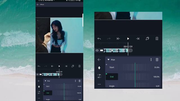
Task: Click back arrow left of Wipe in zoomed panel
Action: pyautogui.click(x=99, y=60)
